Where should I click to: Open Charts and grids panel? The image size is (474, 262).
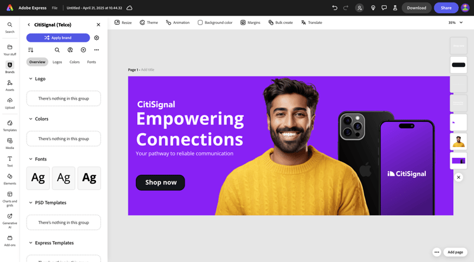click(9, 199)
